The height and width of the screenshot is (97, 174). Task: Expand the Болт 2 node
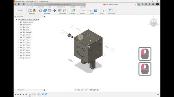point(18,53)
